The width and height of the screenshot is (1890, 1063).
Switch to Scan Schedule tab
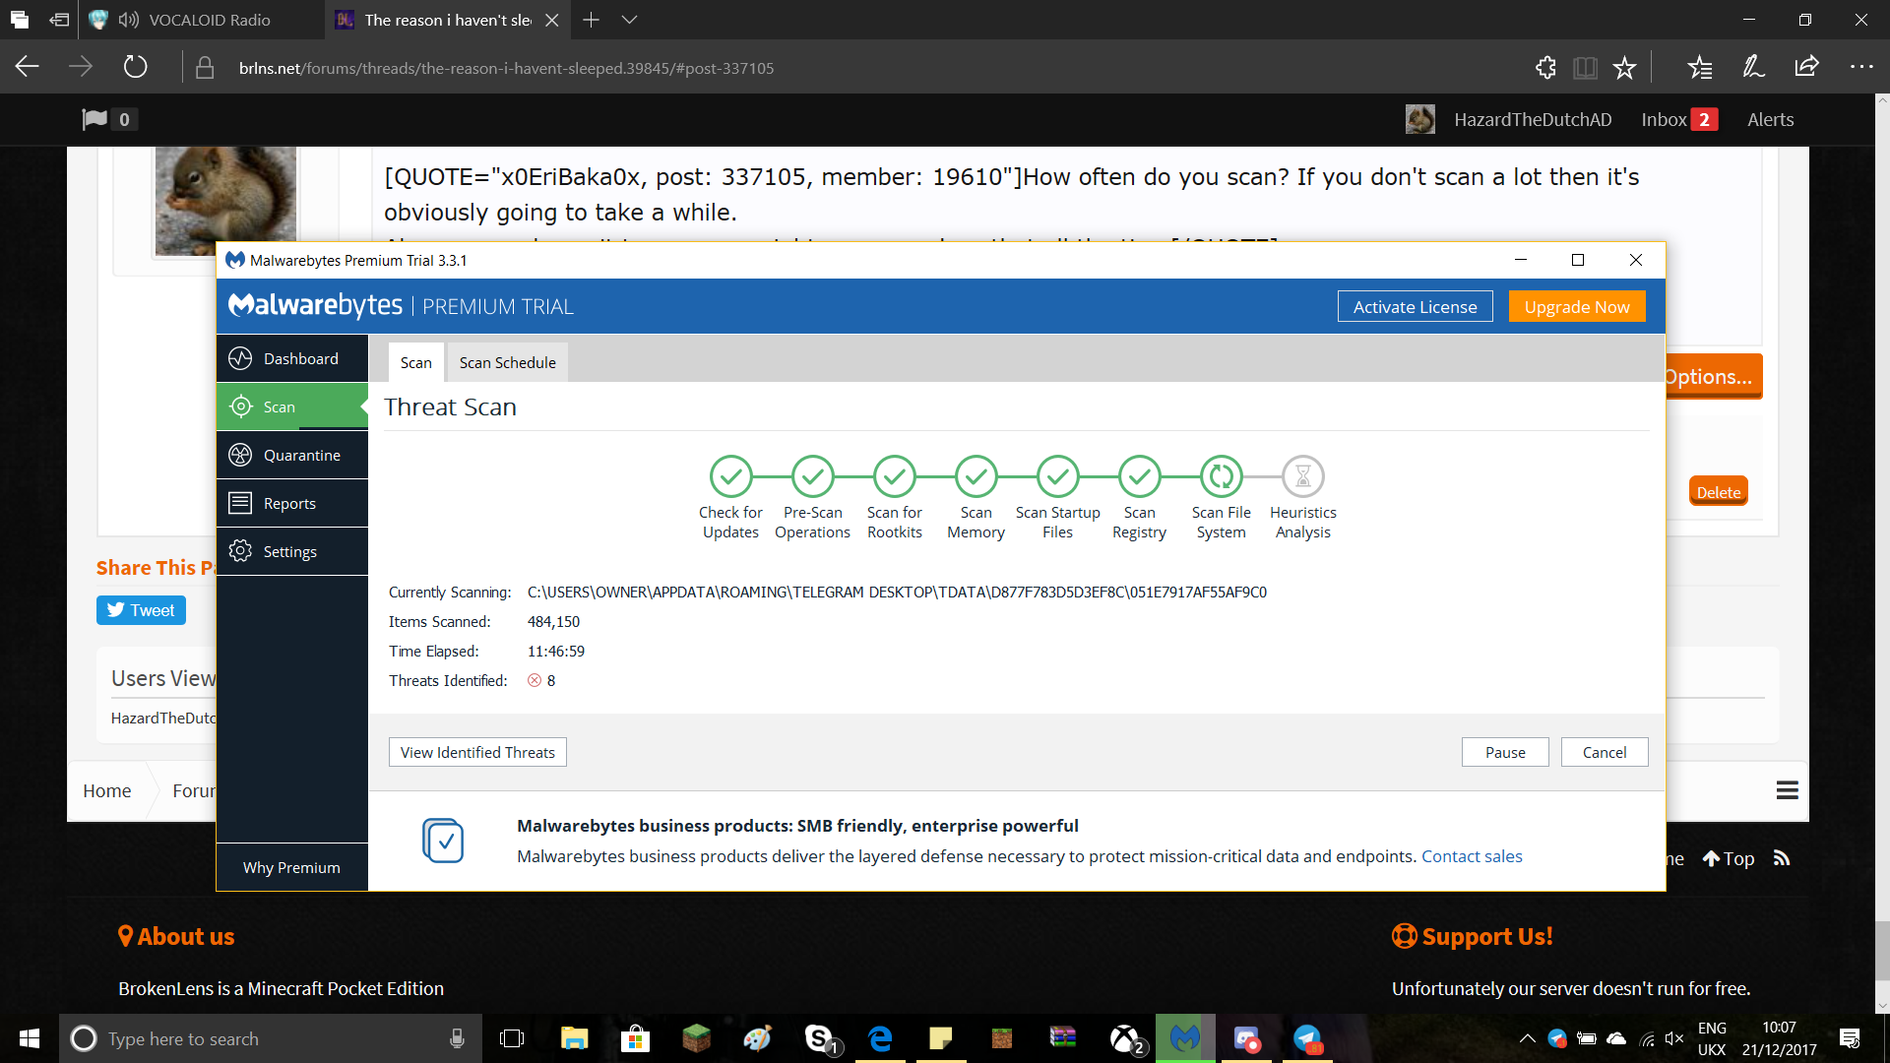tap(507, 362)
